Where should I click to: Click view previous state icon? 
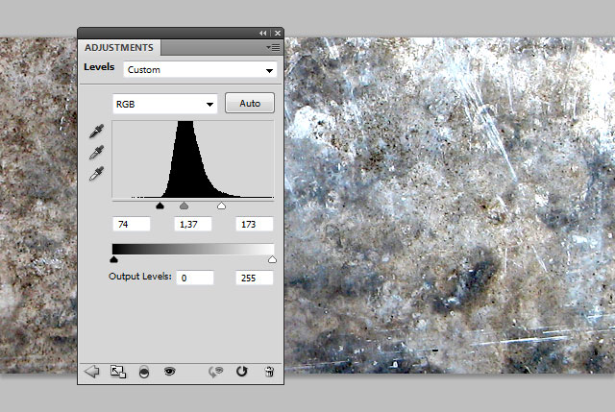(x=215, y=372)
